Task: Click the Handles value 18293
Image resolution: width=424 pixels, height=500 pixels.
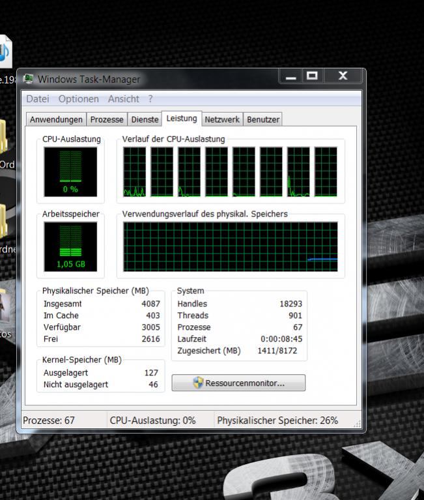Action: 291,304
